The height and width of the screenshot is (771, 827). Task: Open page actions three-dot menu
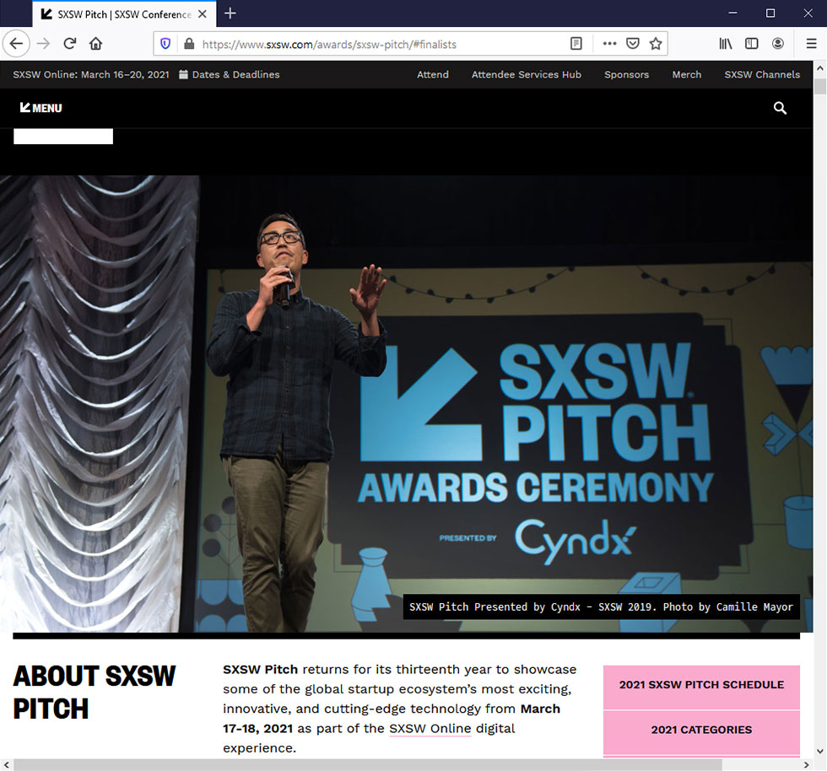[609, 44]
